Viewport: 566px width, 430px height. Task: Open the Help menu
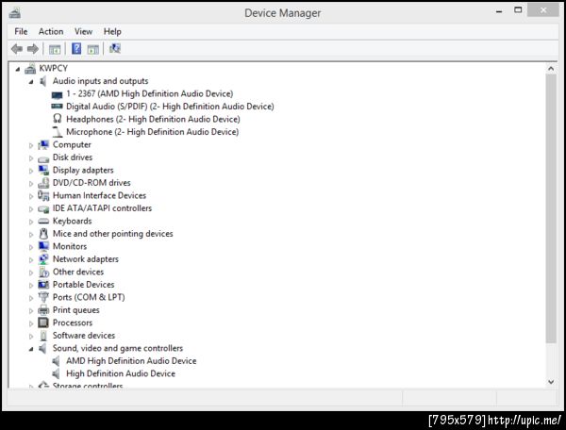[112, 32]
